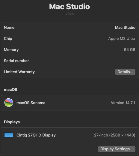
Task: Click the 64 GB memory value
Action: 129,49
